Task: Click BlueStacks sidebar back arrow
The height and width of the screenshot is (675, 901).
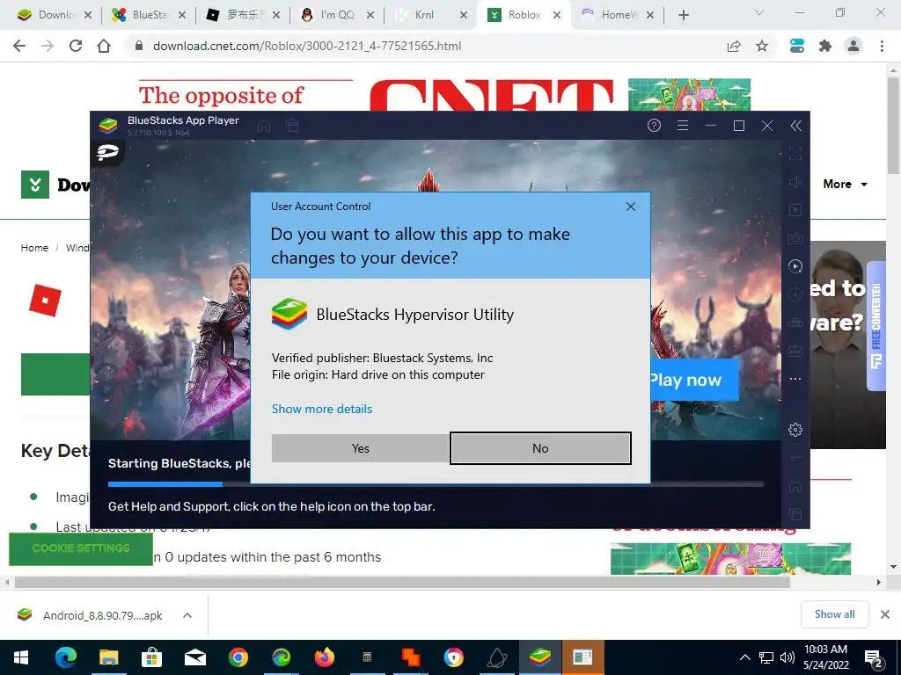Action: [x=795, y=457]
